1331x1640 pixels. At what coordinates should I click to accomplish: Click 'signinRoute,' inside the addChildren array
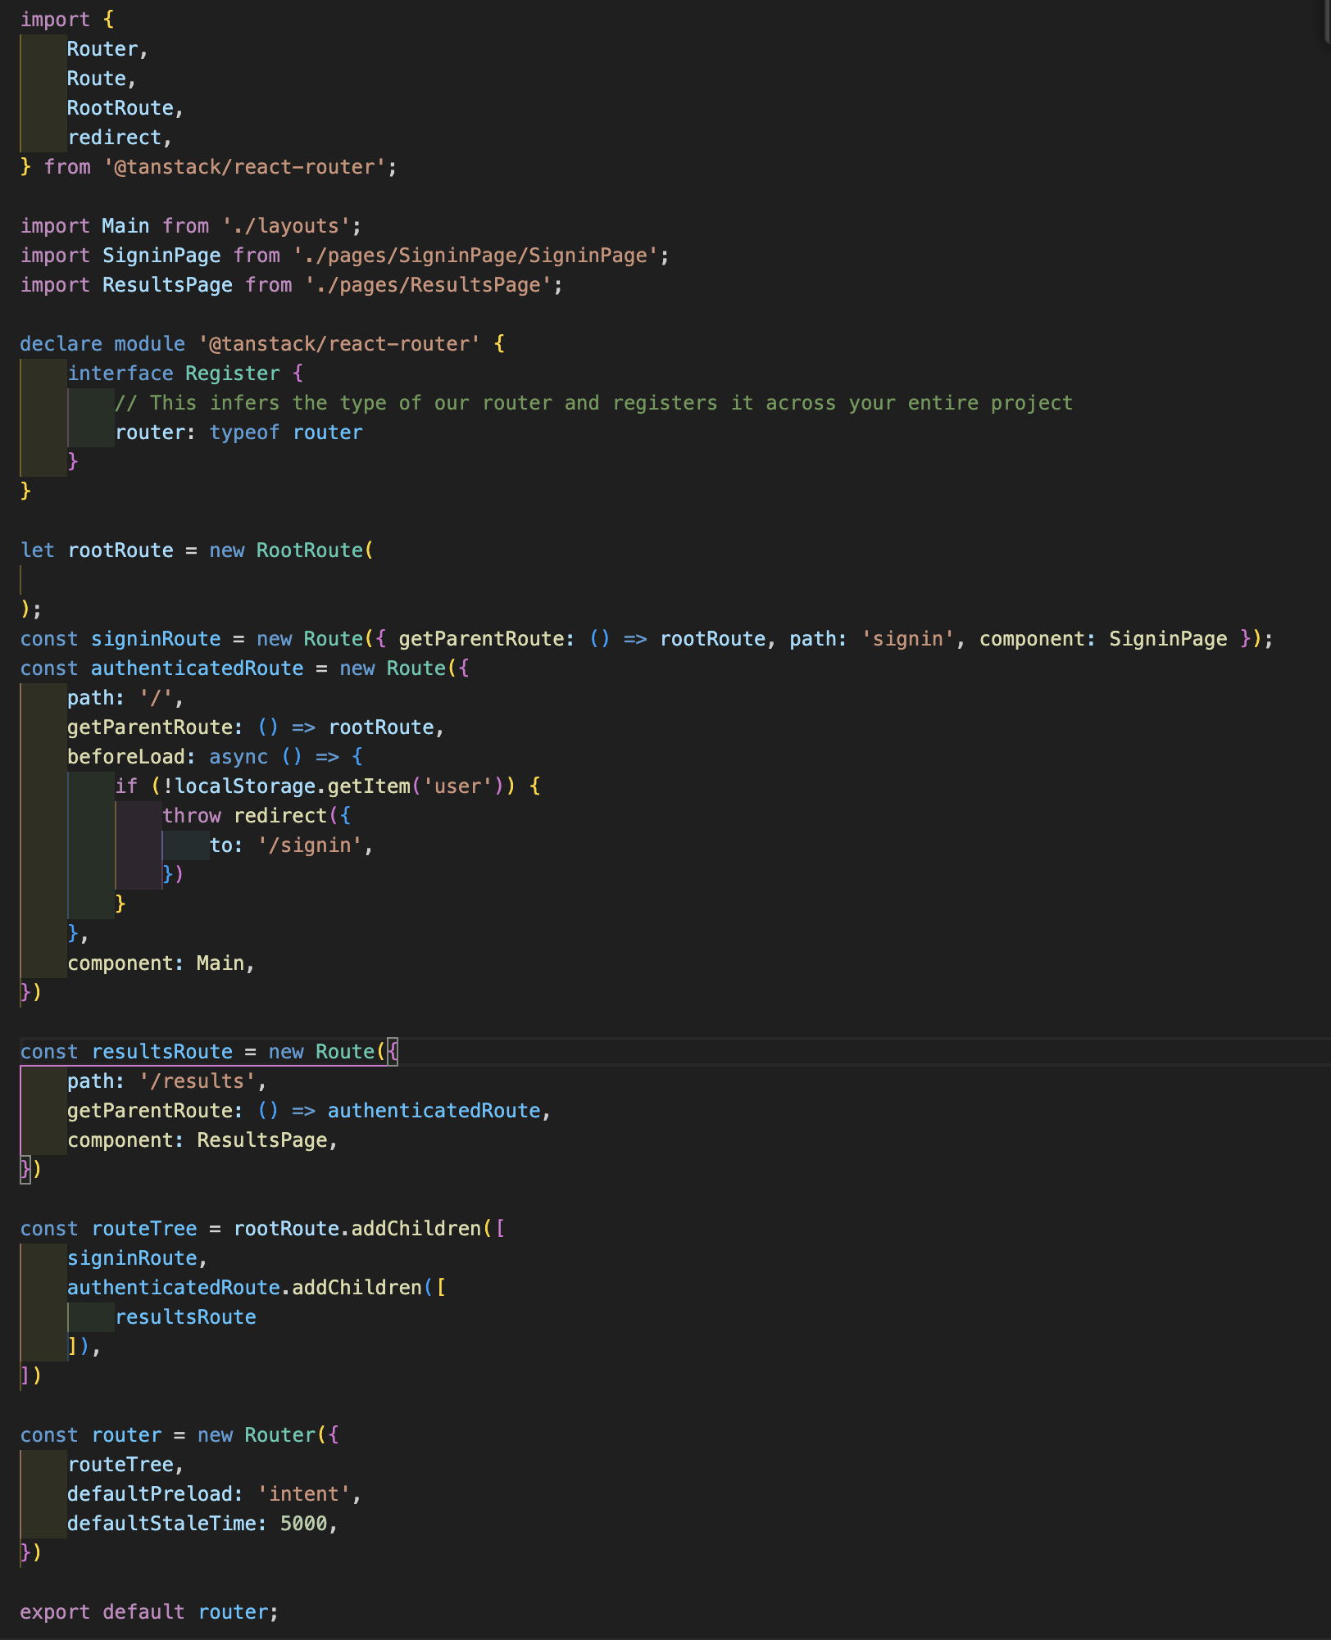point(137,1258)
